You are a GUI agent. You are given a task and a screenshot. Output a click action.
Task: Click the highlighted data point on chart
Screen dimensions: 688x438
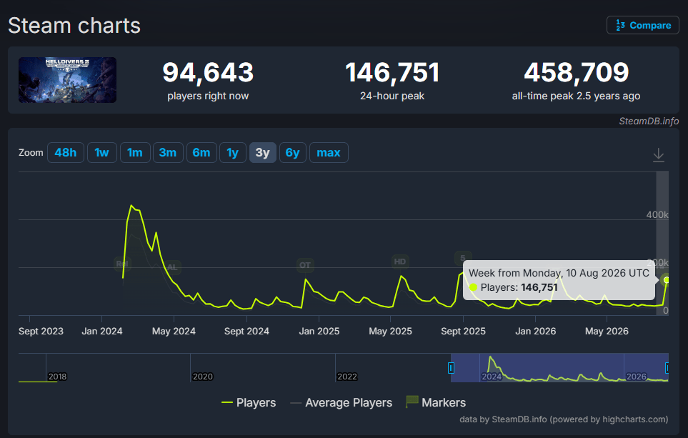666,280
